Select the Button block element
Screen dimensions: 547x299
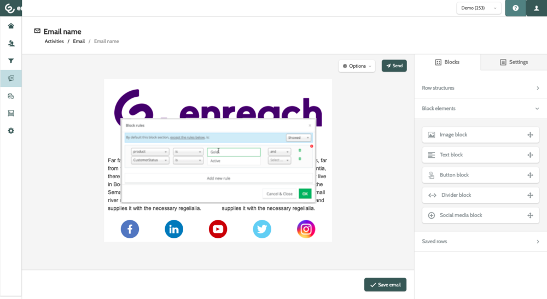pyautogui.click(x=481, y=175)
